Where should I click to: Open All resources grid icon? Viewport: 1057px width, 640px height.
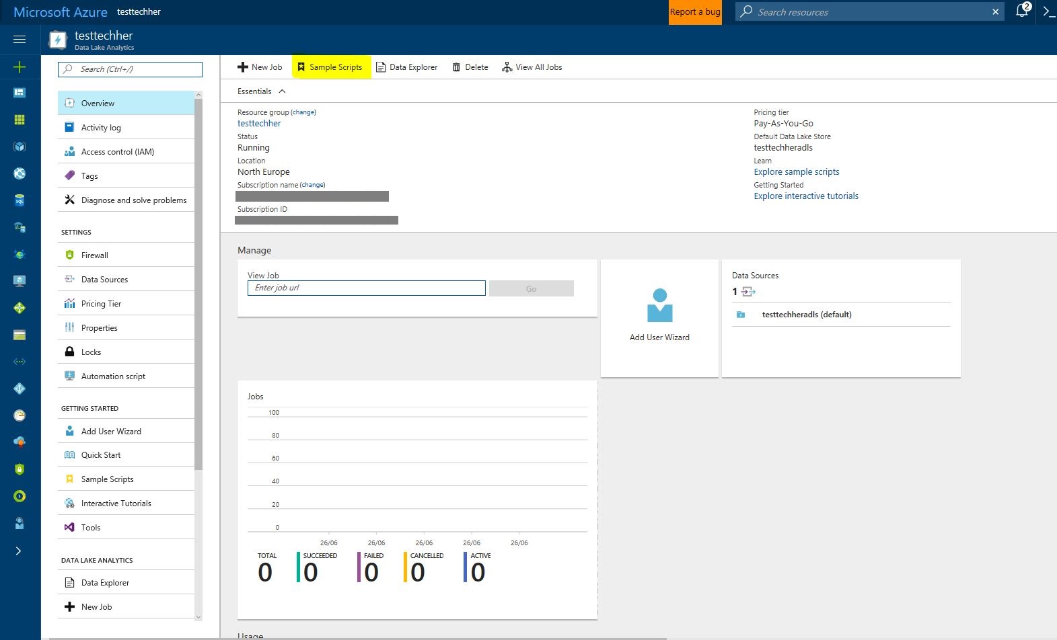pyautogui.click(x=20, y=120)
